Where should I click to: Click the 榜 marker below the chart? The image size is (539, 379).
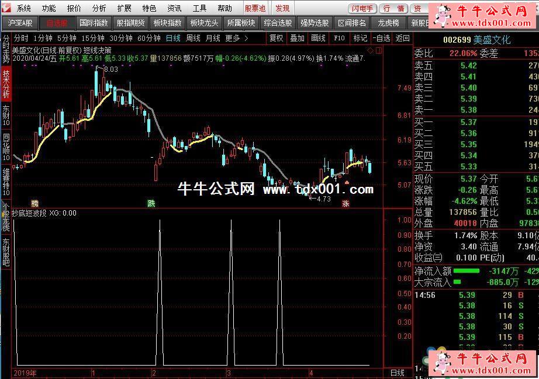[x=34, y=204]
